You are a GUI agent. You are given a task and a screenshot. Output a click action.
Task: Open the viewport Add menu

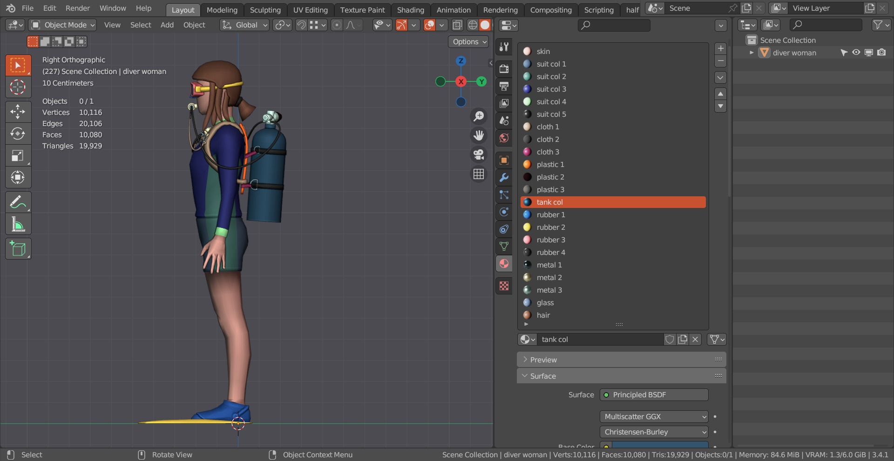(167, 25)
